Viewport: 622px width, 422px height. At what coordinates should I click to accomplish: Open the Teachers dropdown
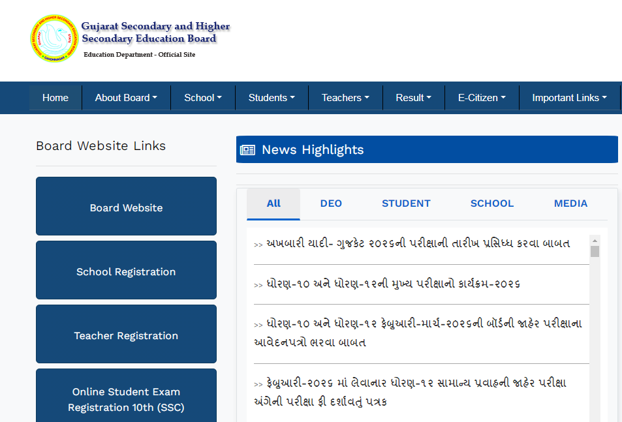click(345, 97)
